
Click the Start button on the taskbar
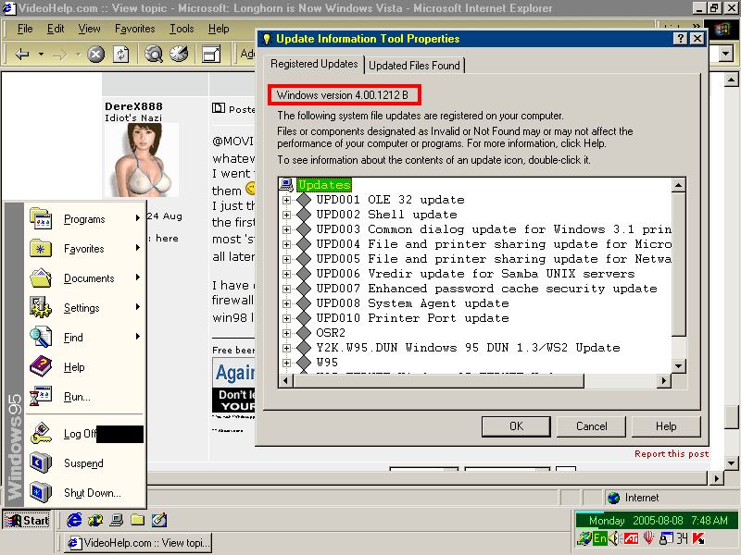coord(28,520)
